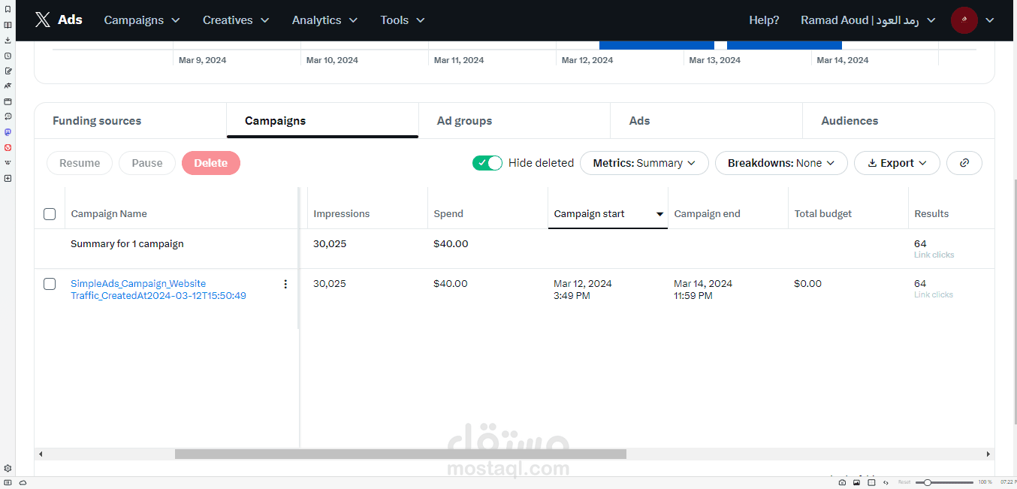Select the Campaigns tab
The width and height of the screenshot is (1017, 489).
(322, 121)
